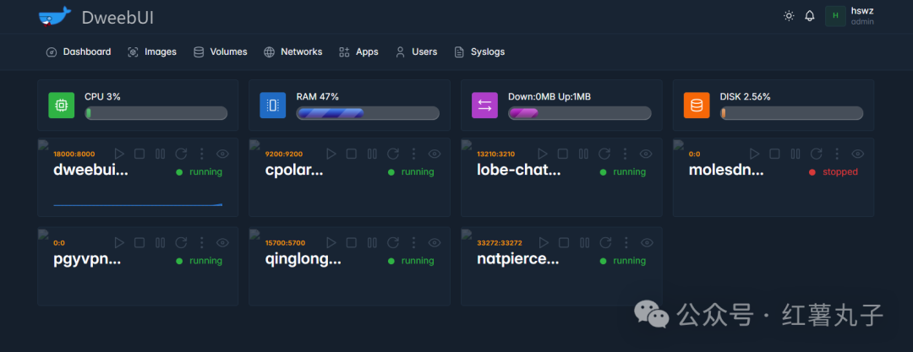Viewport: 913px width, 352px height.
Task: Toggle eye icon on the qinglong card
Action: click(434, 242)
